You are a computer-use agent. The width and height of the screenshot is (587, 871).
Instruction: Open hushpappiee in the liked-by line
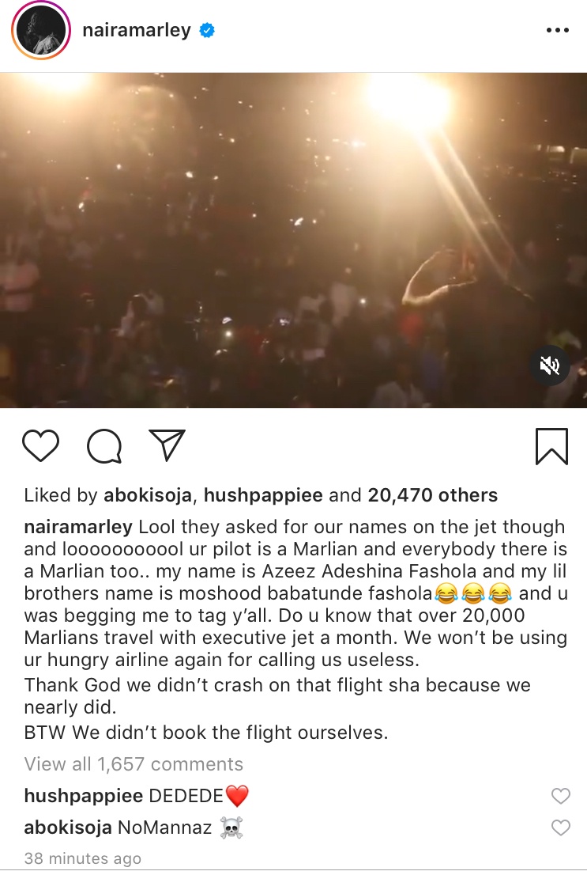(x=263, y=495)
